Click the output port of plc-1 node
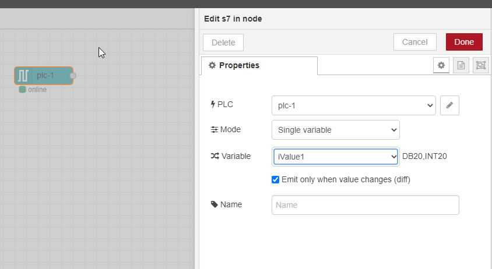Viewport: 492px width, 269px height. [73, 76]
